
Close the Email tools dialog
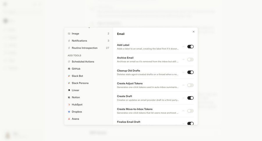[x=194, y=32]
